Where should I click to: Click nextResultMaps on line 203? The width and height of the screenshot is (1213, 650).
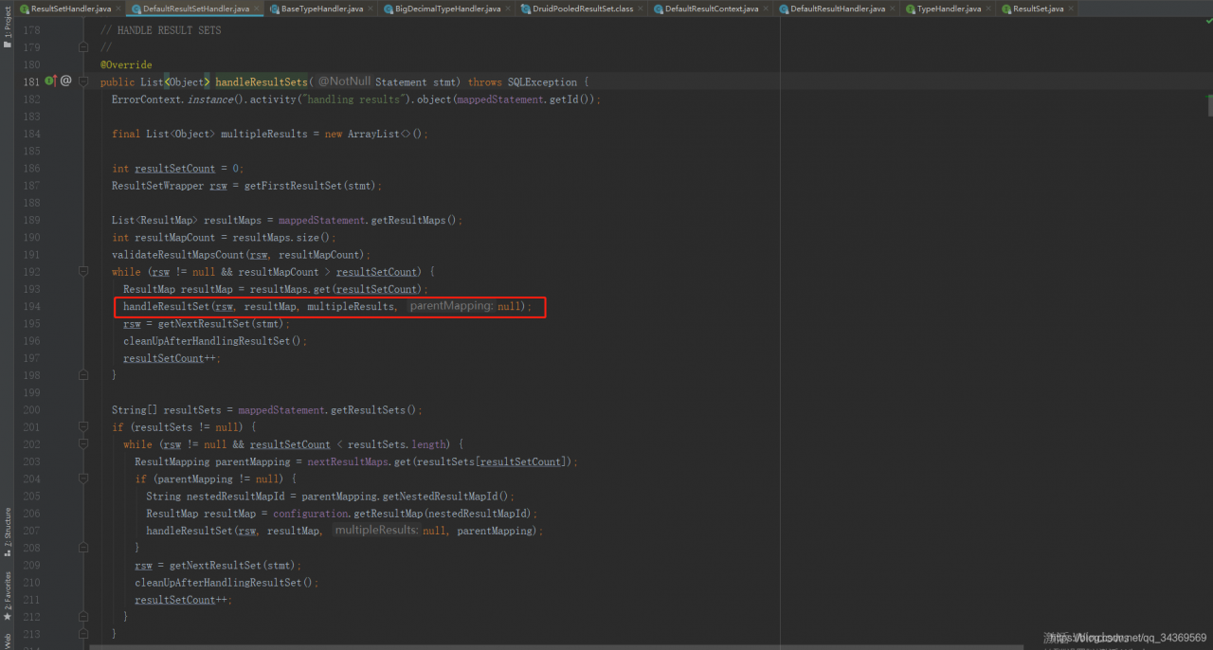tap(347, 462)
